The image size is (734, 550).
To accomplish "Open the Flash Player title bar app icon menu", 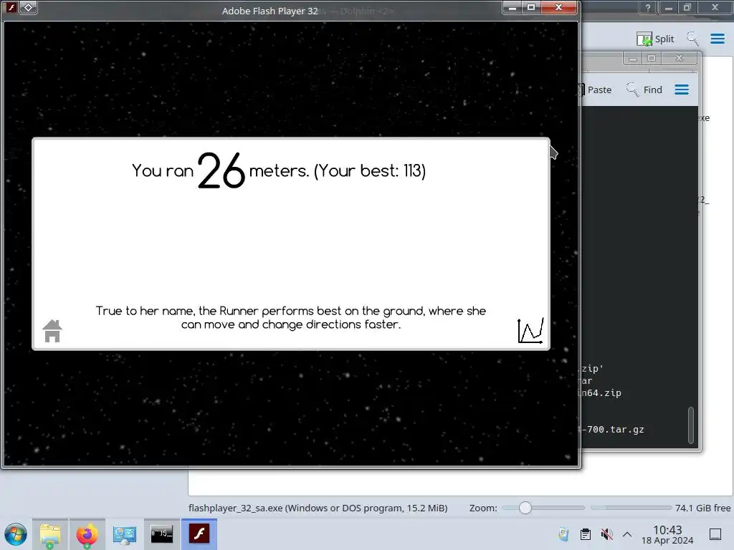I will pos(11,7).
